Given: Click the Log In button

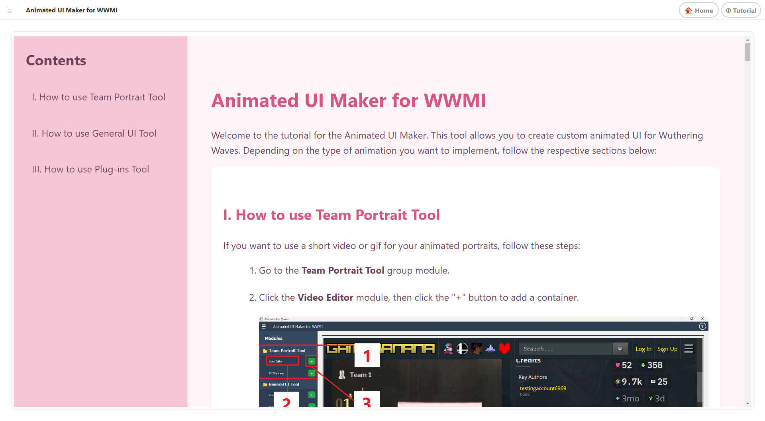Looking at the screenshot, I should click(644, 349).
